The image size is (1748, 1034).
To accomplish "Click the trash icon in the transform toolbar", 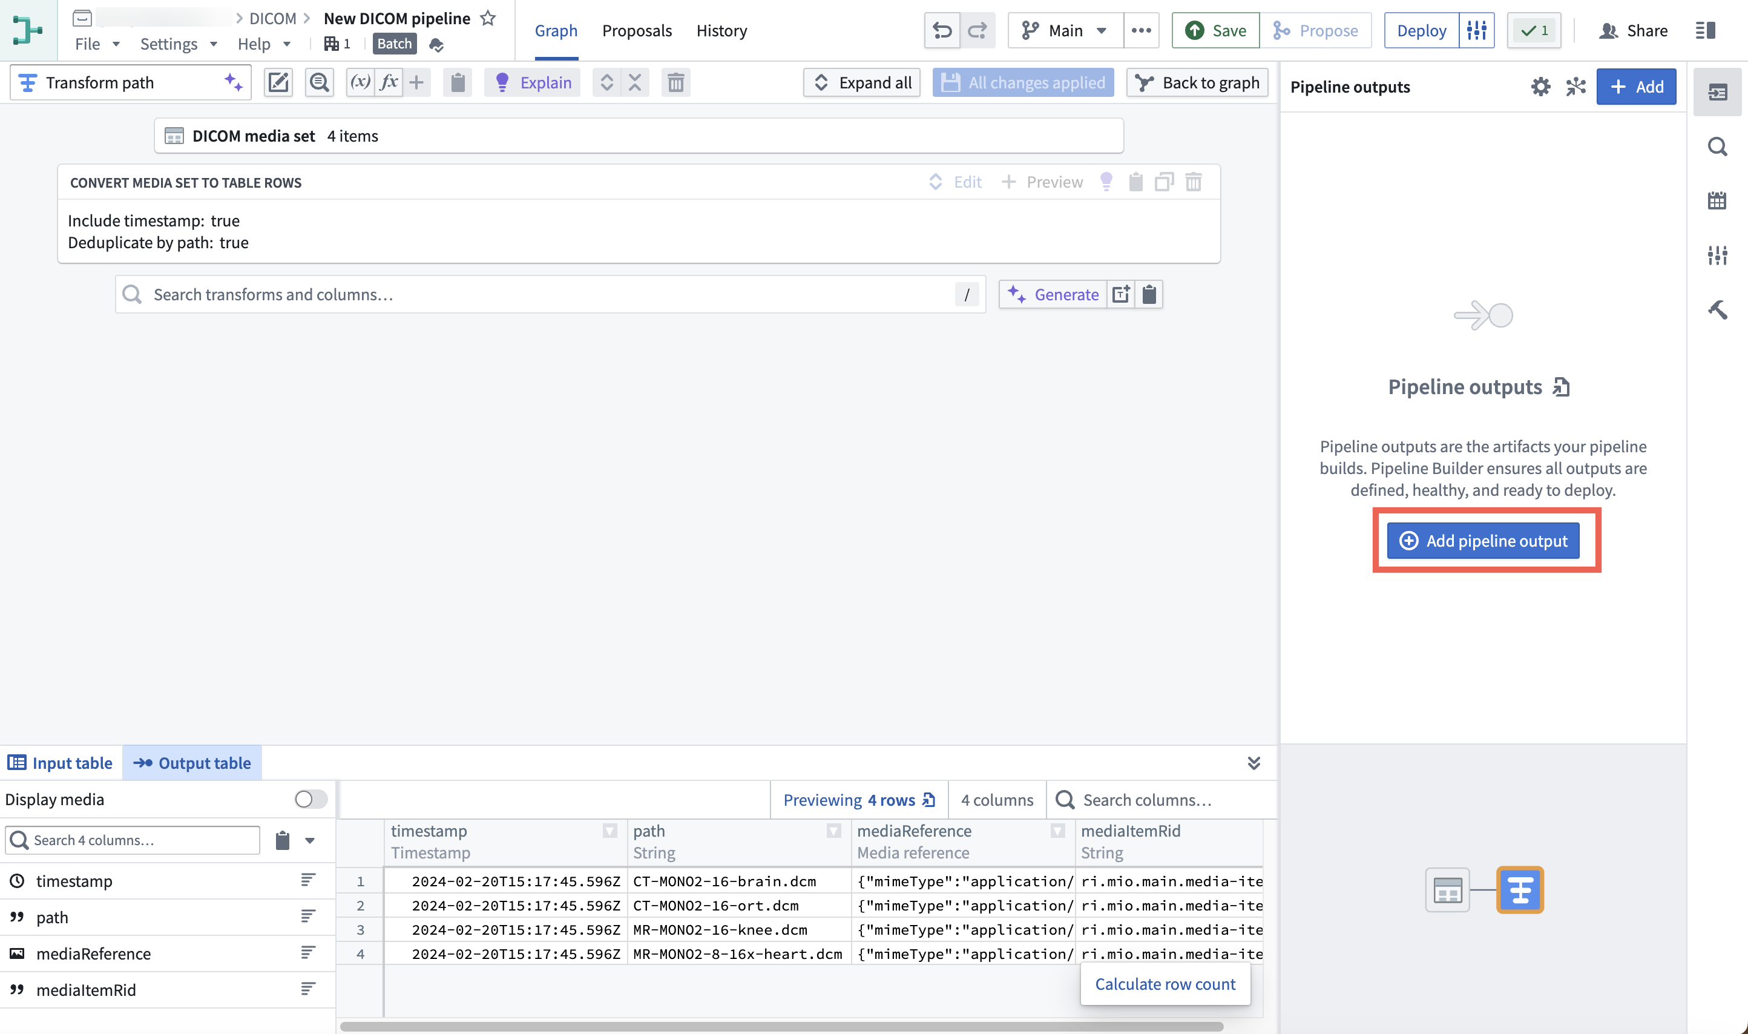I will tap(675, 83).
